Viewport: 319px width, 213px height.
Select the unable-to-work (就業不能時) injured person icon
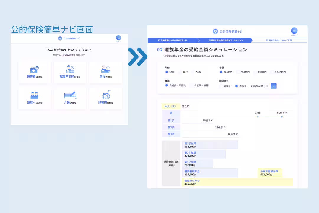[x=70, y=70]
